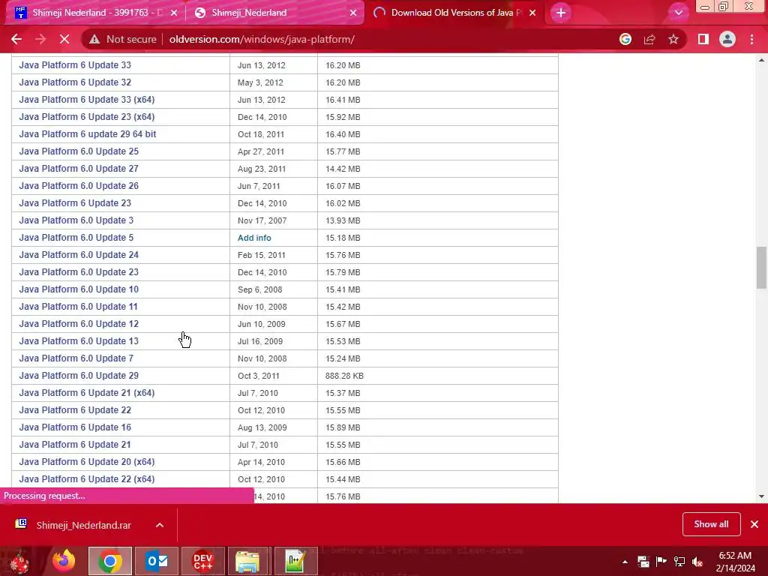
Task: Close the downloads bar
Action: coord(754,524)
